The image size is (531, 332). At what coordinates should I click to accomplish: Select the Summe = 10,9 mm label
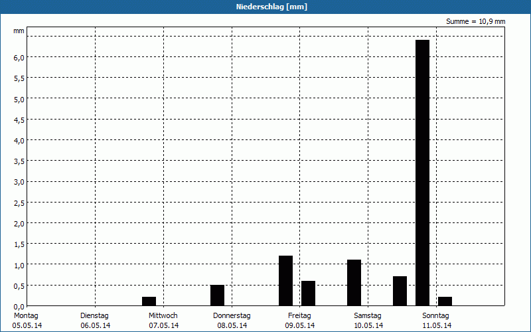(x=475, y=21)
